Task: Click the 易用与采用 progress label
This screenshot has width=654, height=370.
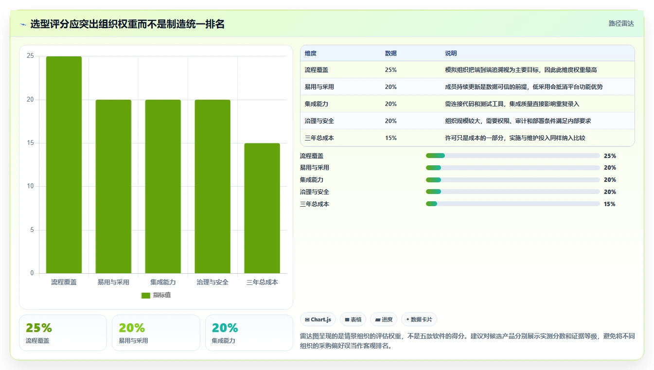Action: point(315,168)
